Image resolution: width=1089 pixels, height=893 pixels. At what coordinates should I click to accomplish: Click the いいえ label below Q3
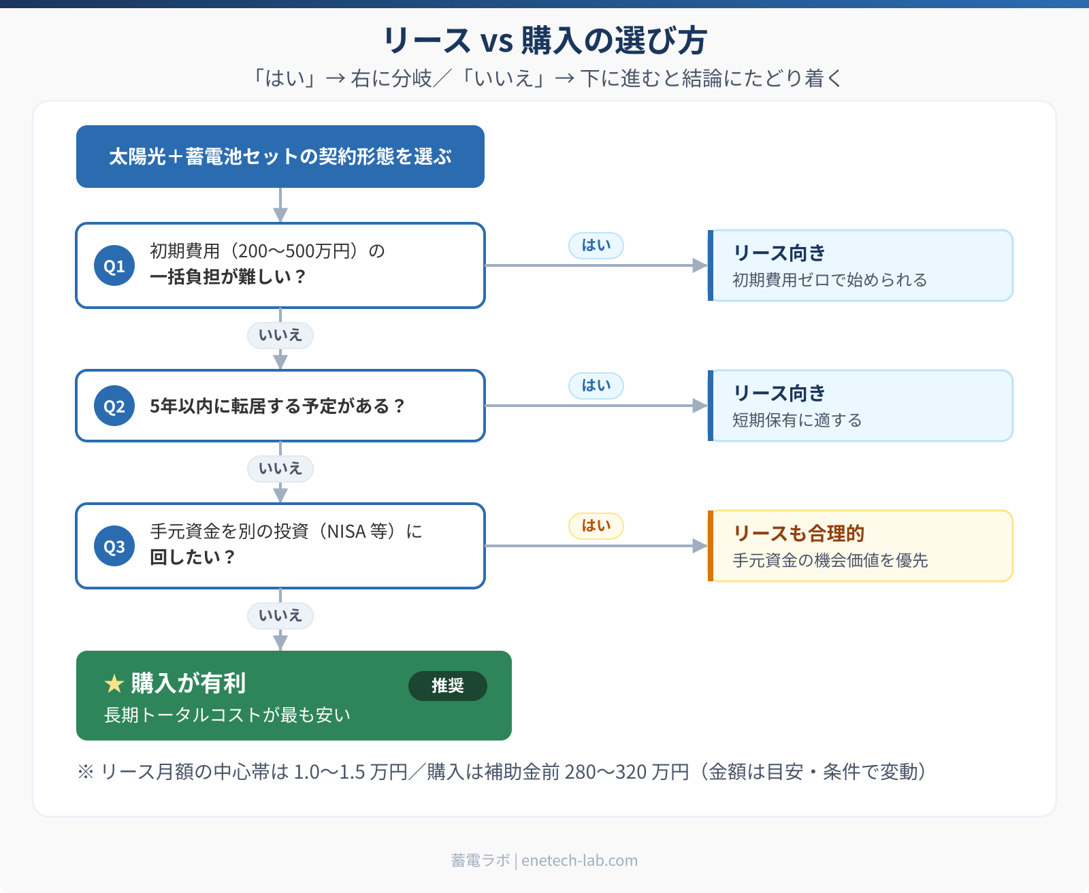coord(280,615)
